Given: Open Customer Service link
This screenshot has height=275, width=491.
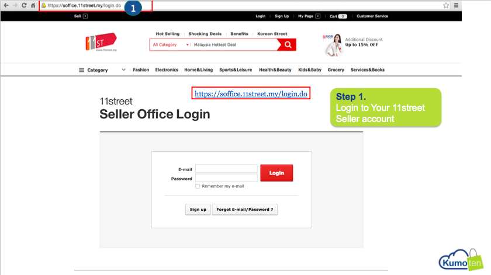Looking at the screenshot, I should point(372,16).
